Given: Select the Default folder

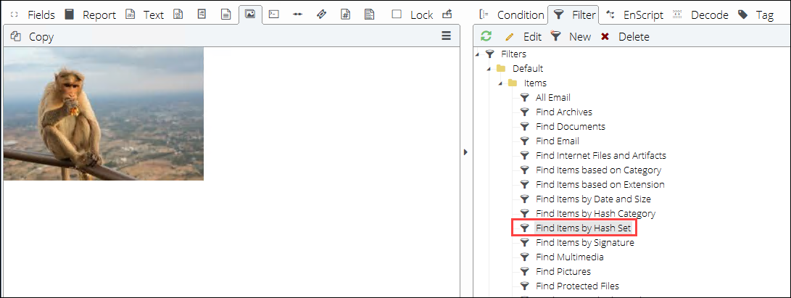Looking at the screenshot, I should coord(528,69).
